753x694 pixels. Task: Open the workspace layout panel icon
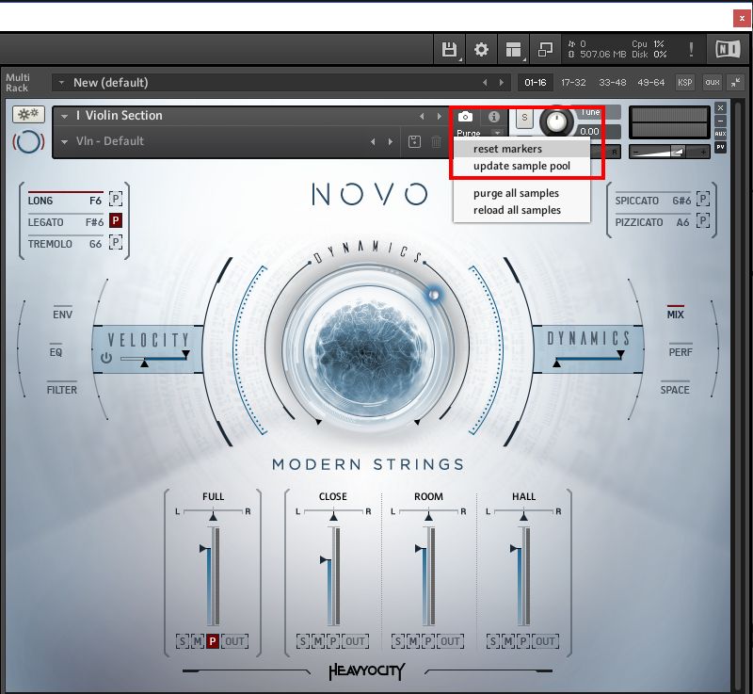(x=513, y=49)
